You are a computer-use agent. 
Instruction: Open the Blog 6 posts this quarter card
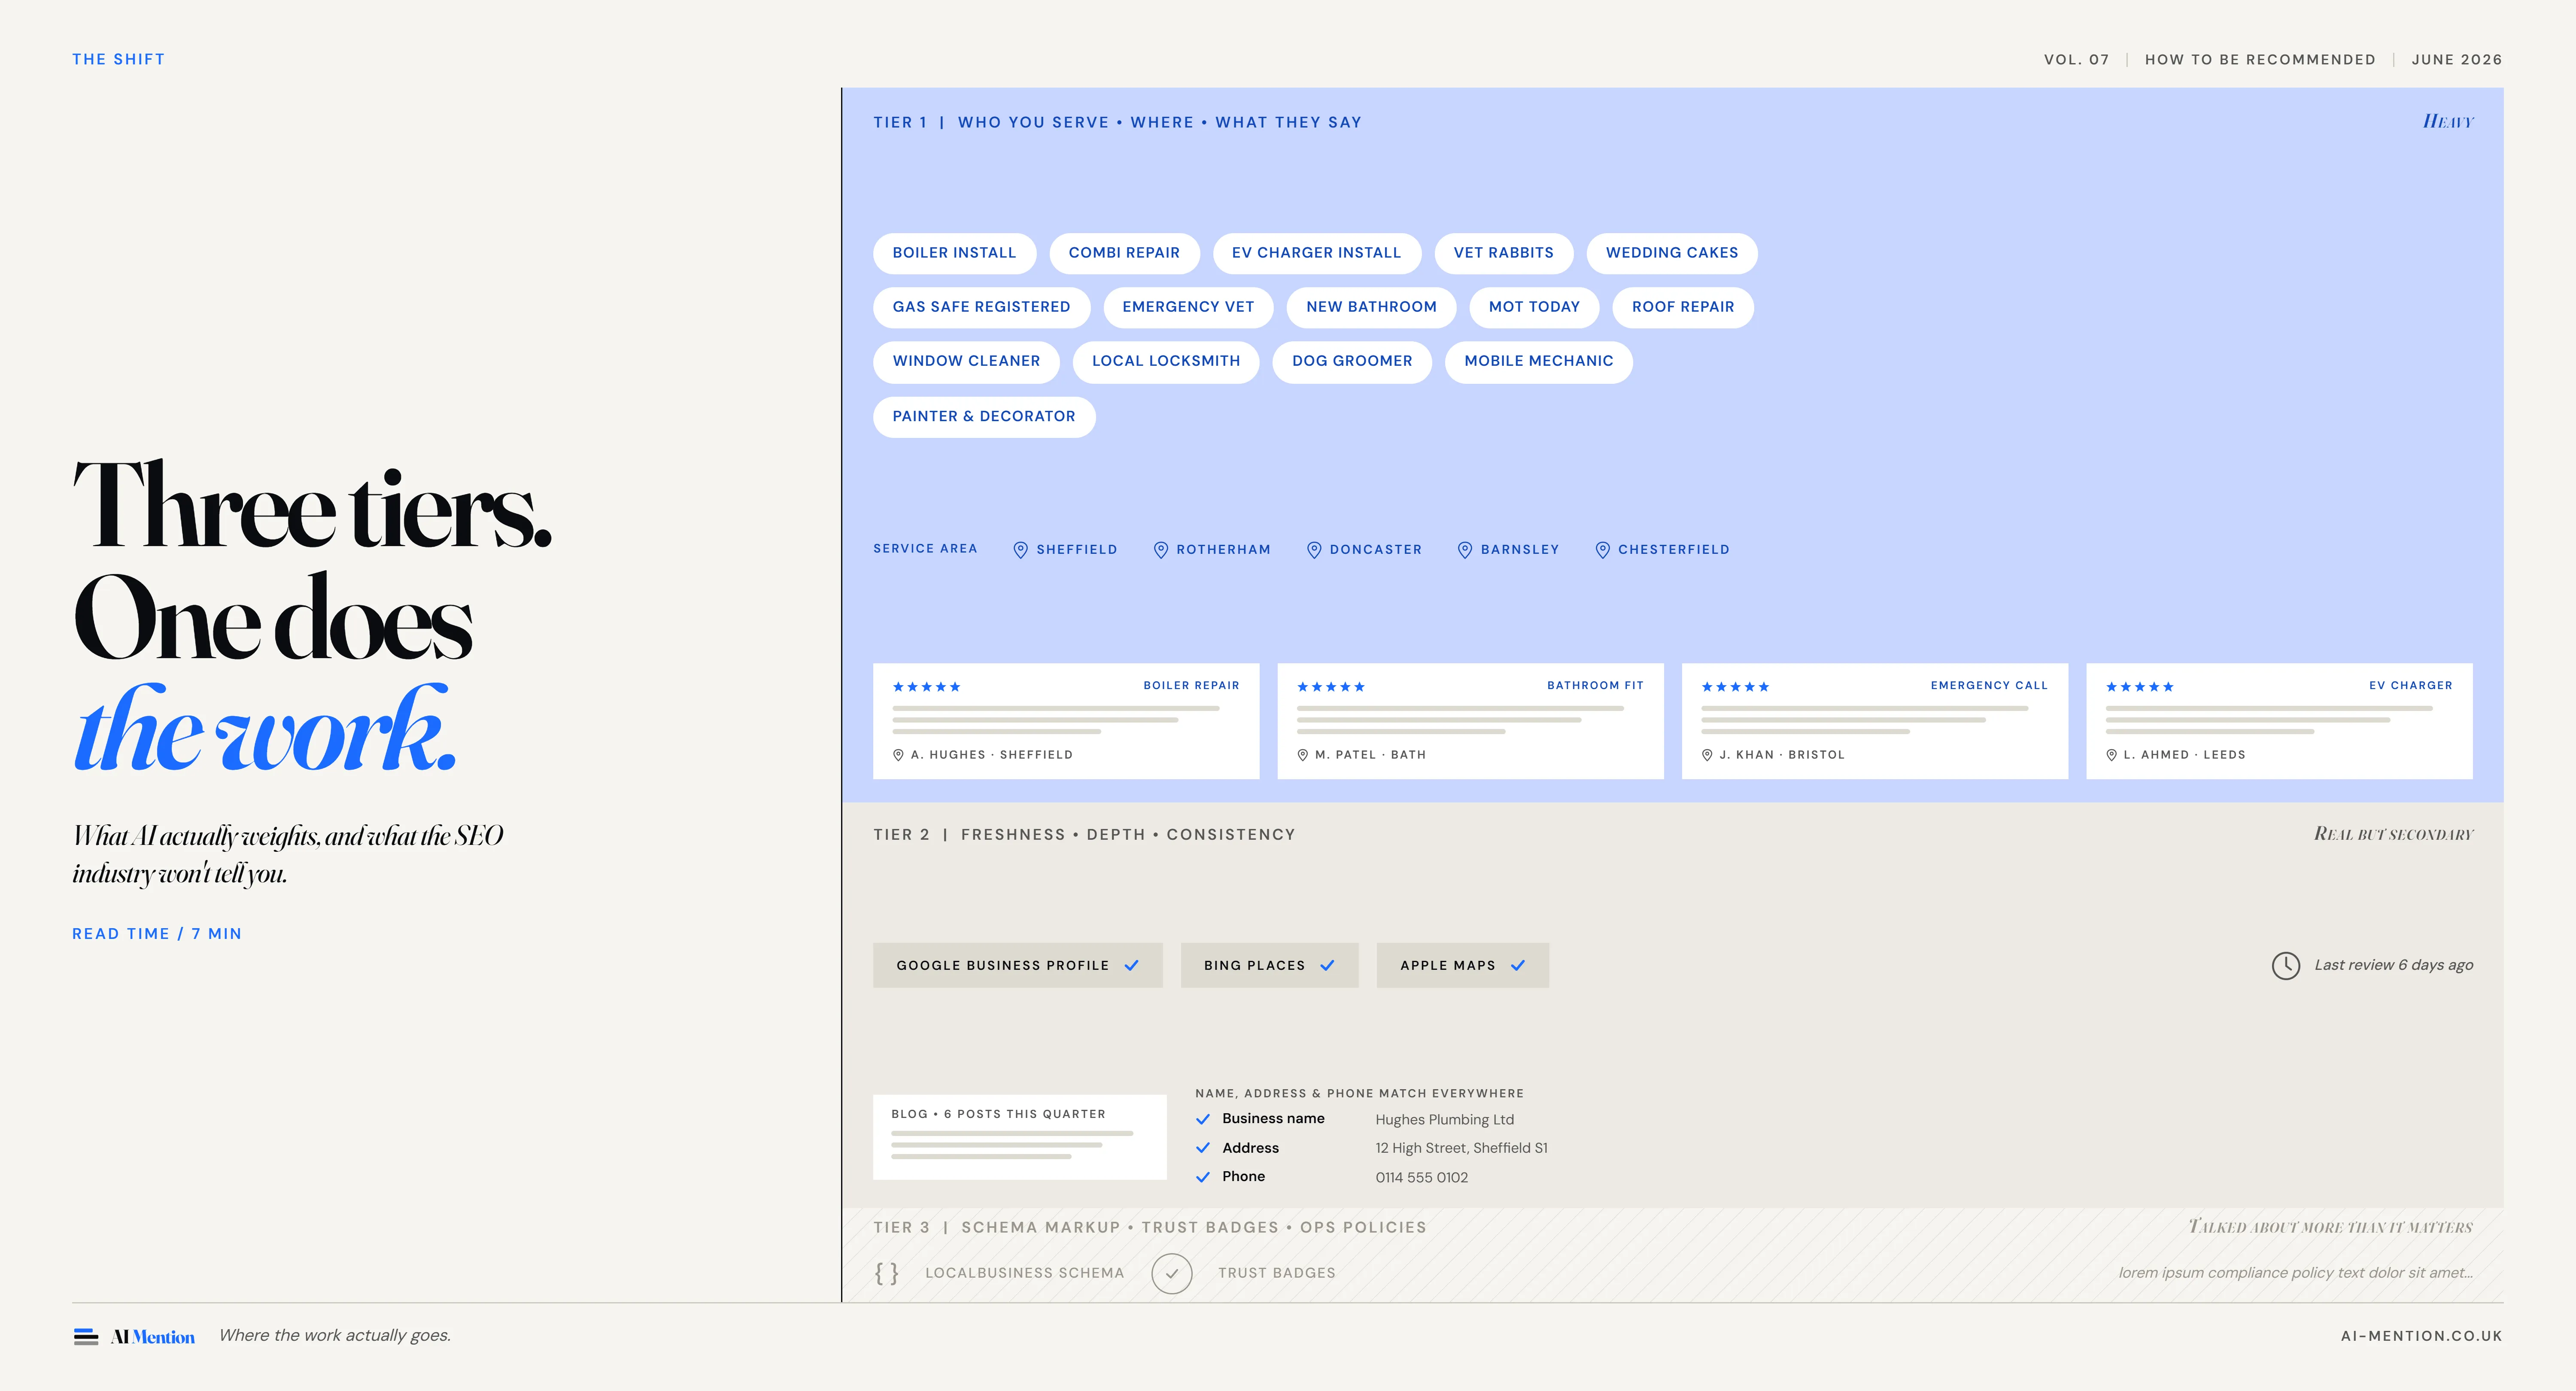coord(1019,1137)
